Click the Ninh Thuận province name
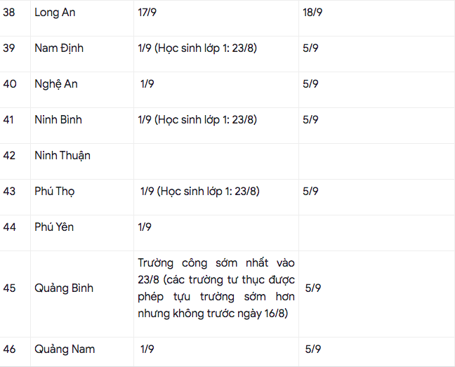455x367 pixels. point(62,155)
